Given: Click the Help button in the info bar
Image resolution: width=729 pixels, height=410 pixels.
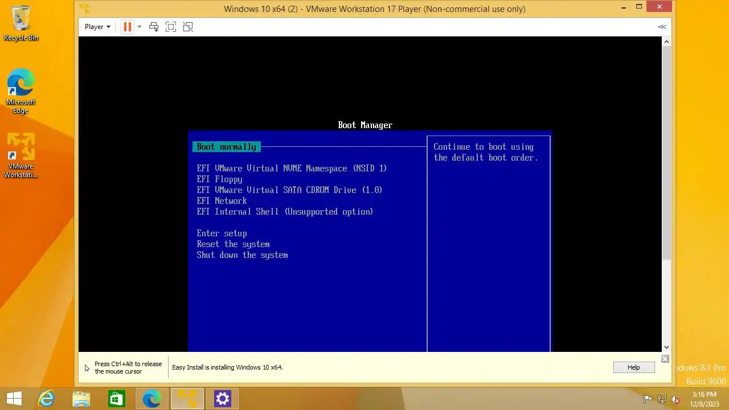Looking at the screenshot, I should tap(634, 367).
